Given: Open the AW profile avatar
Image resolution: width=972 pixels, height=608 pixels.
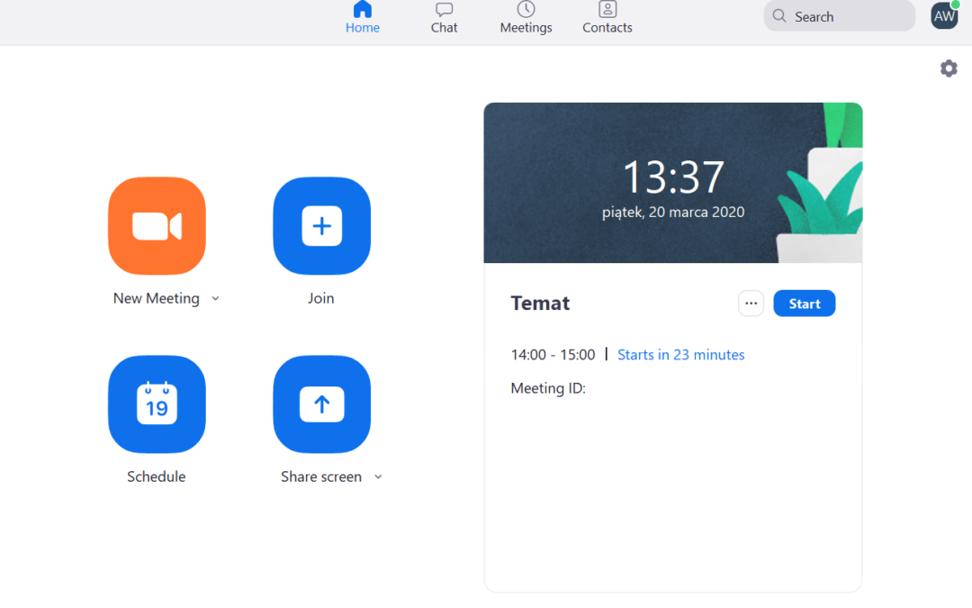Looking at the screenshot, I should [944, 15].
